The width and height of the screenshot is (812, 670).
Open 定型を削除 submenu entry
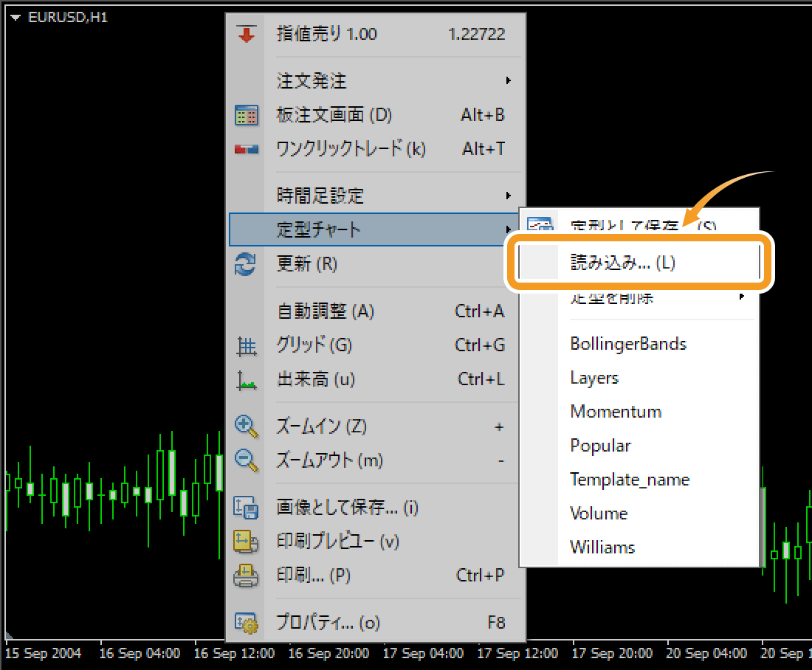[639, 297]
